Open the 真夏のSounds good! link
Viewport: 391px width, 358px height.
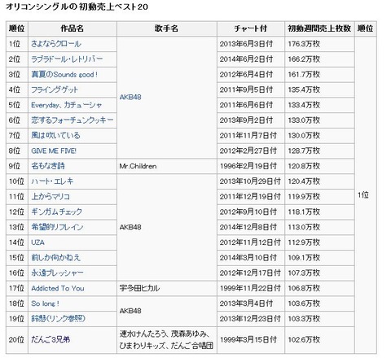pyautogui.click(x=64, y=74)
